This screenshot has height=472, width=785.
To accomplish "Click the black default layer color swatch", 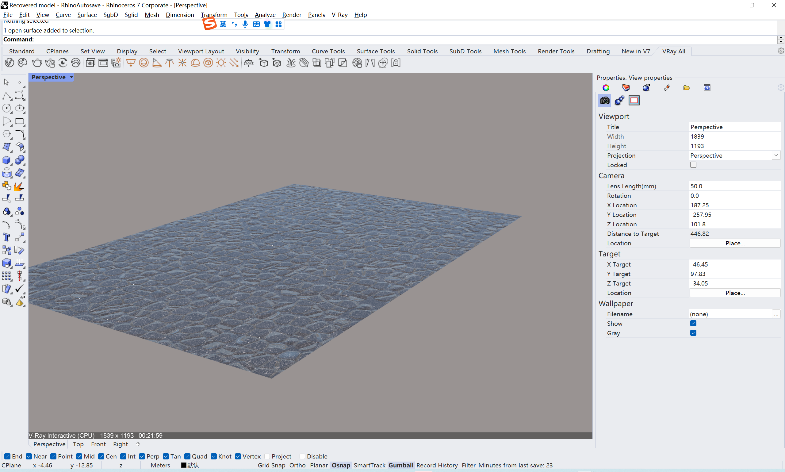I will coord(183,465).
